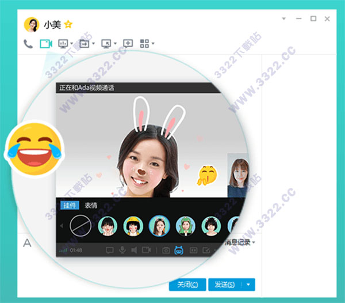Toggle the blue sticker effects mask icon
The image size is (345, 303).
[179, 251]
